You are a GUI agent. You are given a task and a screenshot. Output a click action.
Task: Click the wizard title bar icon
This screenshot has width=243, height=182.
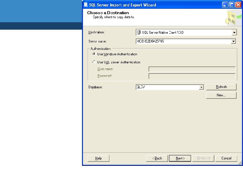point(86,5)
